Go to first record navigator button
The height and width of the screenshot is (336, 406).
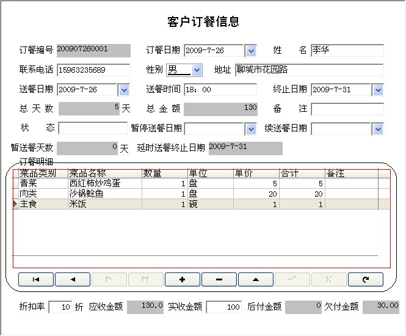click(36, 279)
